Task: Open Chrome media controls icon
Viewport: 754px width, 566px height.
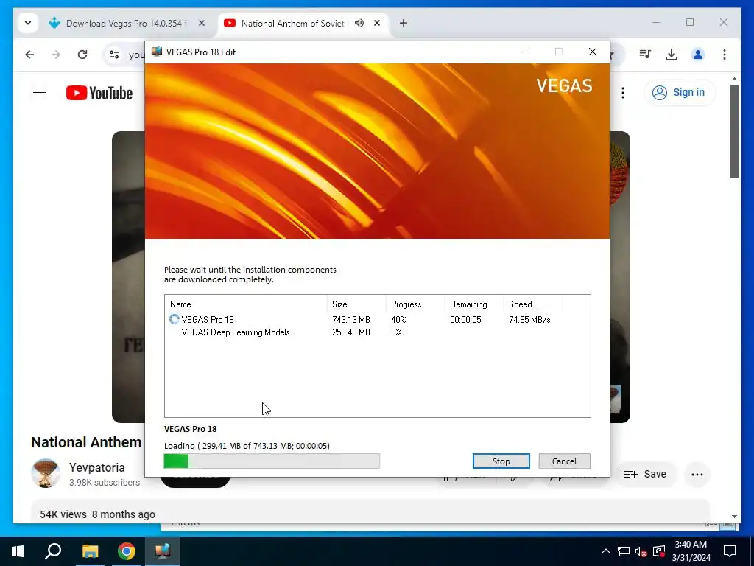Action: pos(645,55)
